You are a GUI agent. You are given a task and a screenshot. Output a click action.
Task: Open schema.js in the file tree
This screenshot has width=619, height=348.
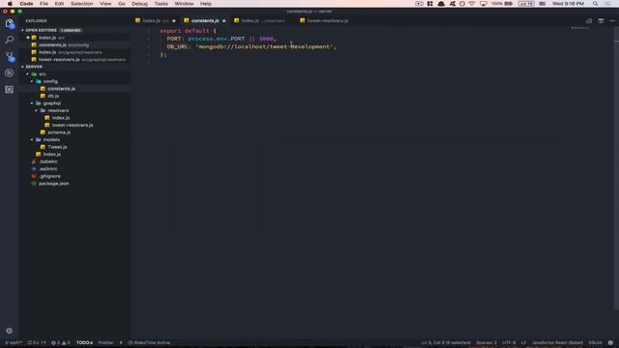(x=59, y=132)
